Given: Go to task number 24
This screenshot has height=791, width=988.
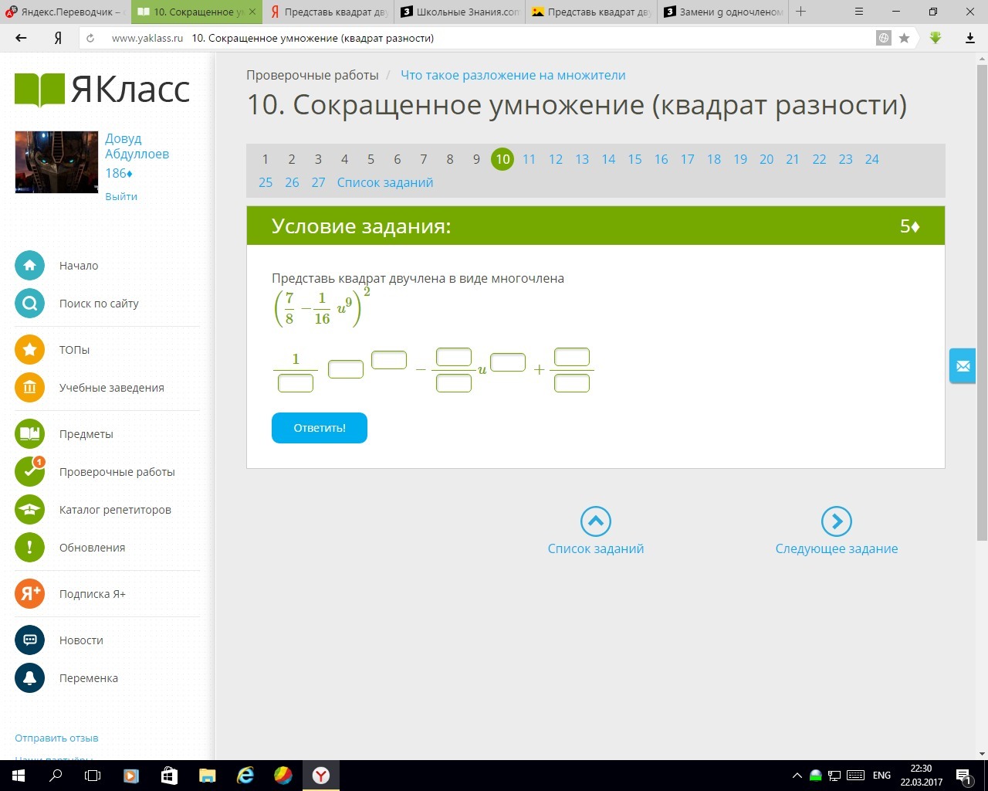Looking at the screenshot, I should (872, 159).
